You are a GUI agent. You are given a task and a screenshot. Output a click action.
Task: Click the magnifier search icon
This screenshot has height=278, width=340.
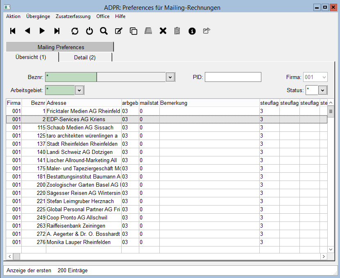click(x=104, y=31)
